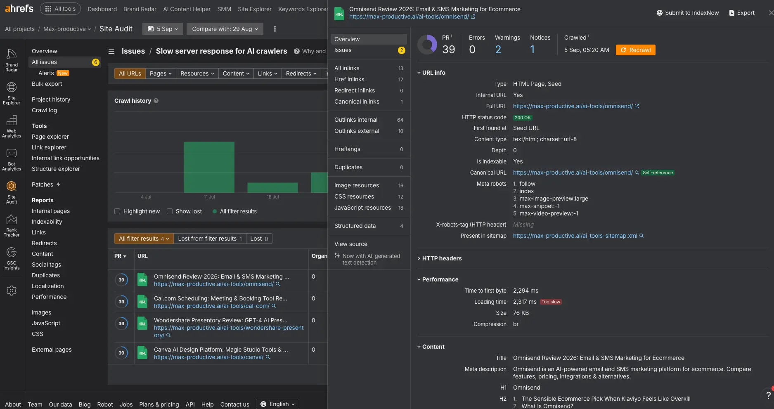The image size is (774, 409).
Task: Select the All URLs tab
Action: tap(130, 73)
